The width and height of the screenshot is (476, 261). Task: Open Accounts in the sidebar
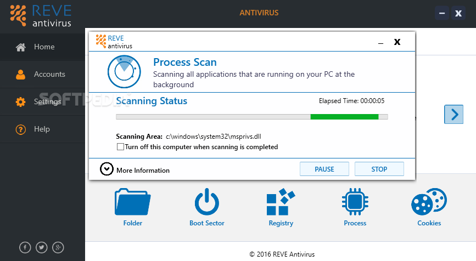42,74
